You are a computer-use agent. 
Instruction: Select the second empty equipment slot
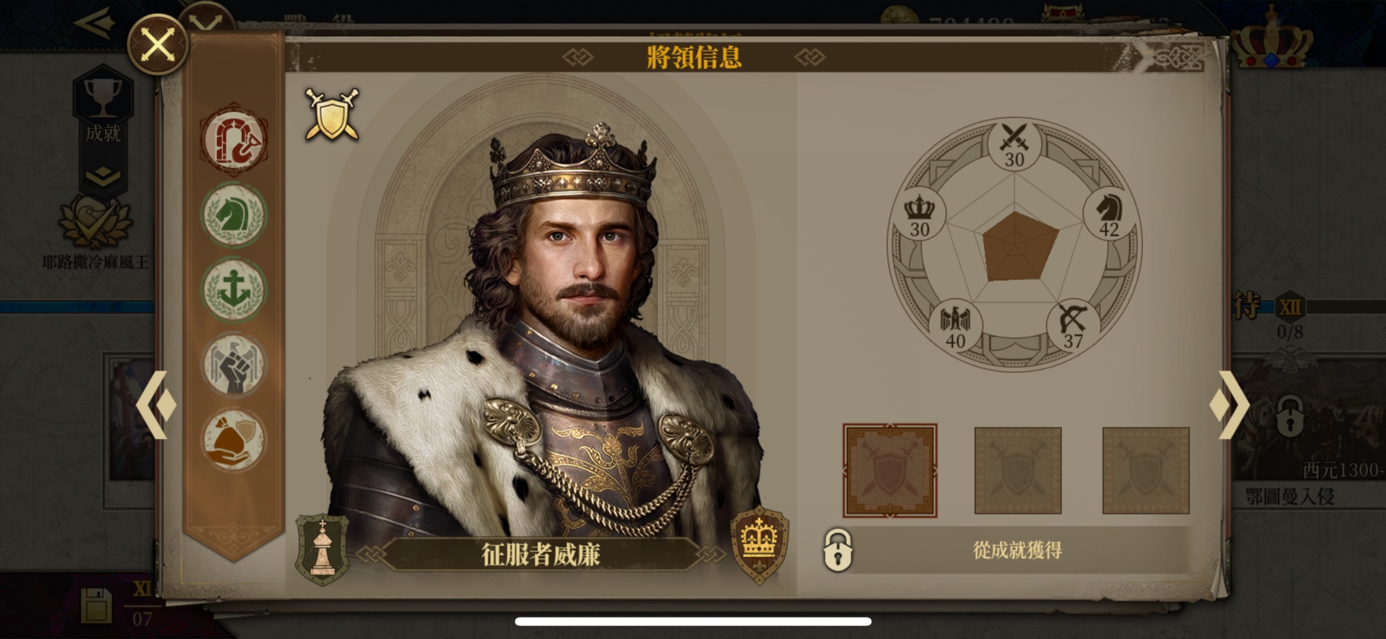(x=1018, y=471)
